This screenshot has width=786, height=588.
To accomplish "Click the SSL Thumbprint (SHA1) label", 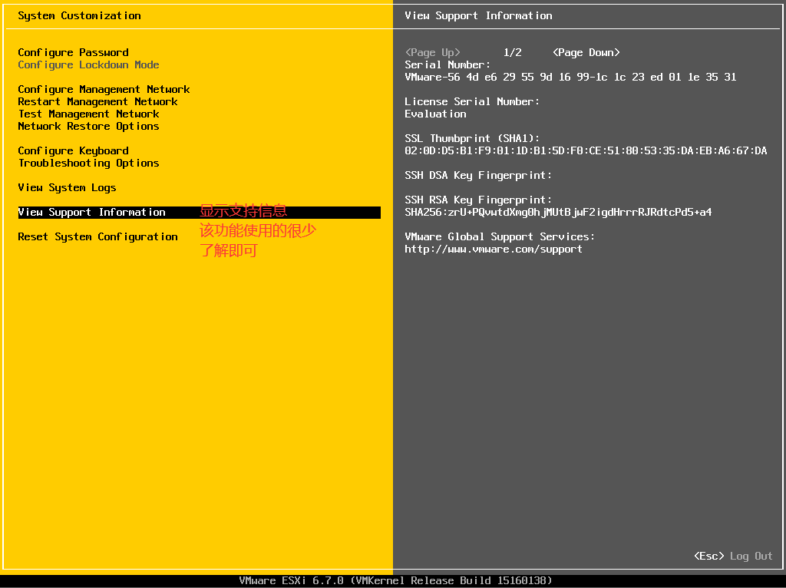I will click(472, 139).
